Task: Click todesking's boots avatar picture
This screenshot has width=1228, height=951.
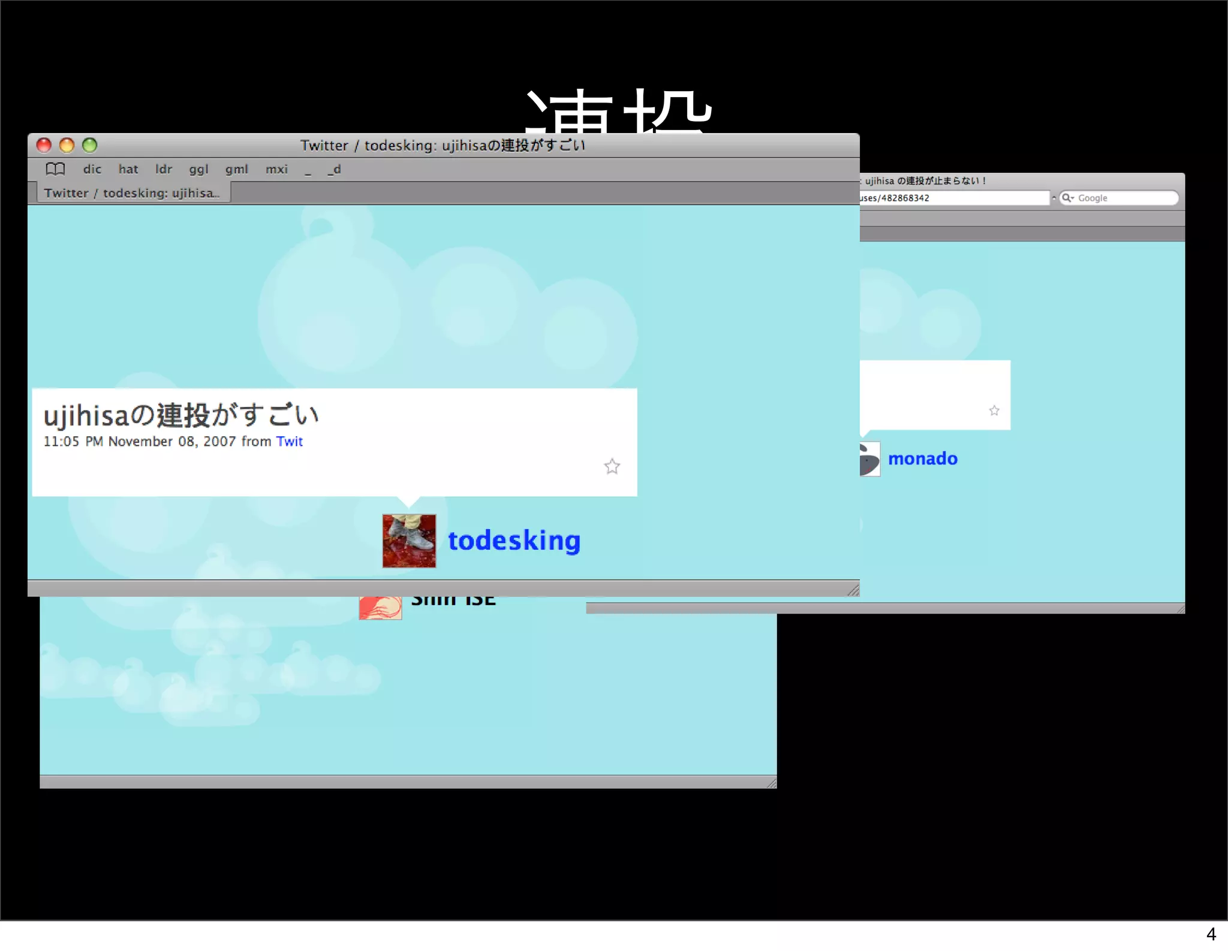Action: pyautogui.click(x=409, y=541)
